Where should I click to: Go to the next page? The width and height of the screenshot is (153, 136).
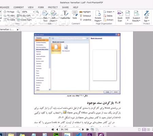click(x=83, y=130)
